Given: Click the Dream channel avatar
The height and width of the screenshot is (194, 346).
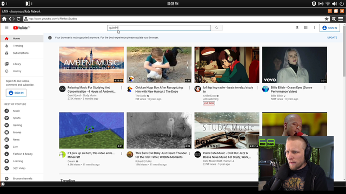Looking at the screenshot, I should point(62,155).
